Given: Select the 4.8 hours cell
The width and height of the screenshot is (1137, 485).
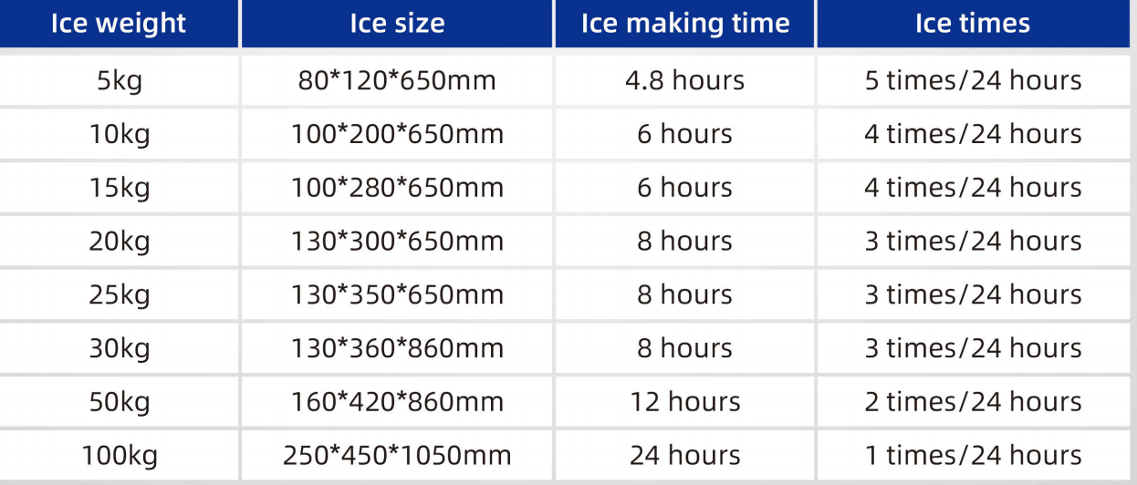Looking at the screenshot, I should click(x=684, y=80).
